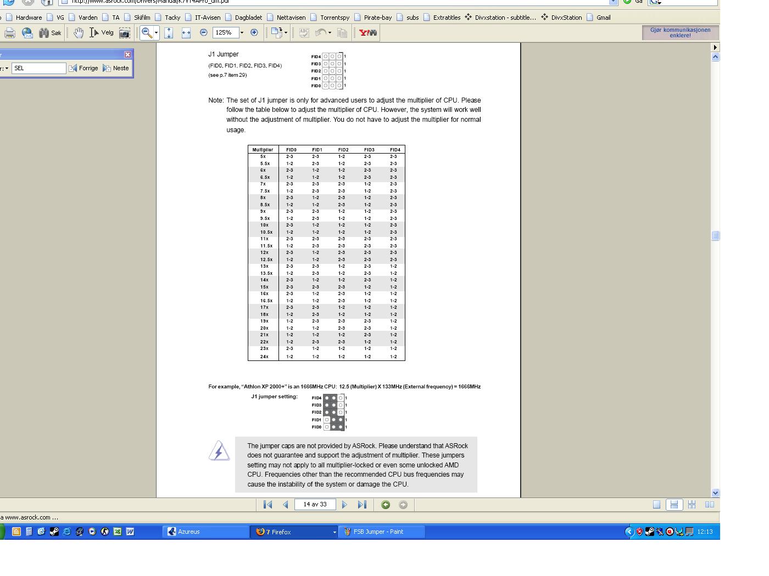
Task: Click the Print icon in PDF toolbar
Action: (x=10, y=33)
